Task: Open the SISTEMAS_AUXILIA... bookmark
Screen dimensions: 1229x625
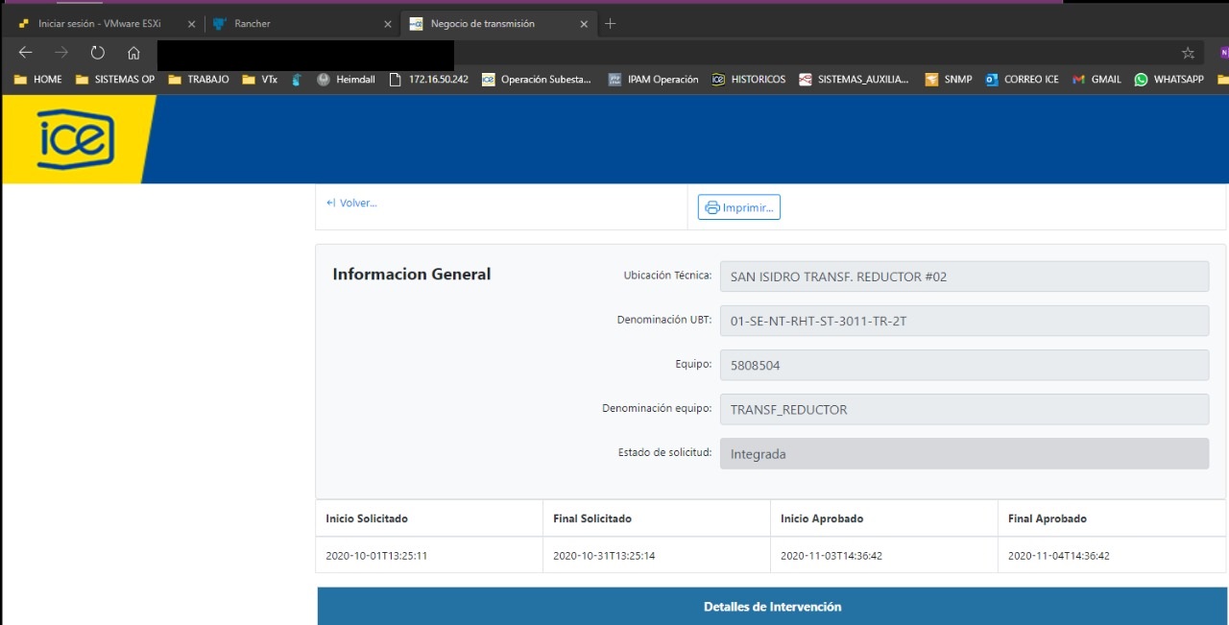Action: [855, 80]
